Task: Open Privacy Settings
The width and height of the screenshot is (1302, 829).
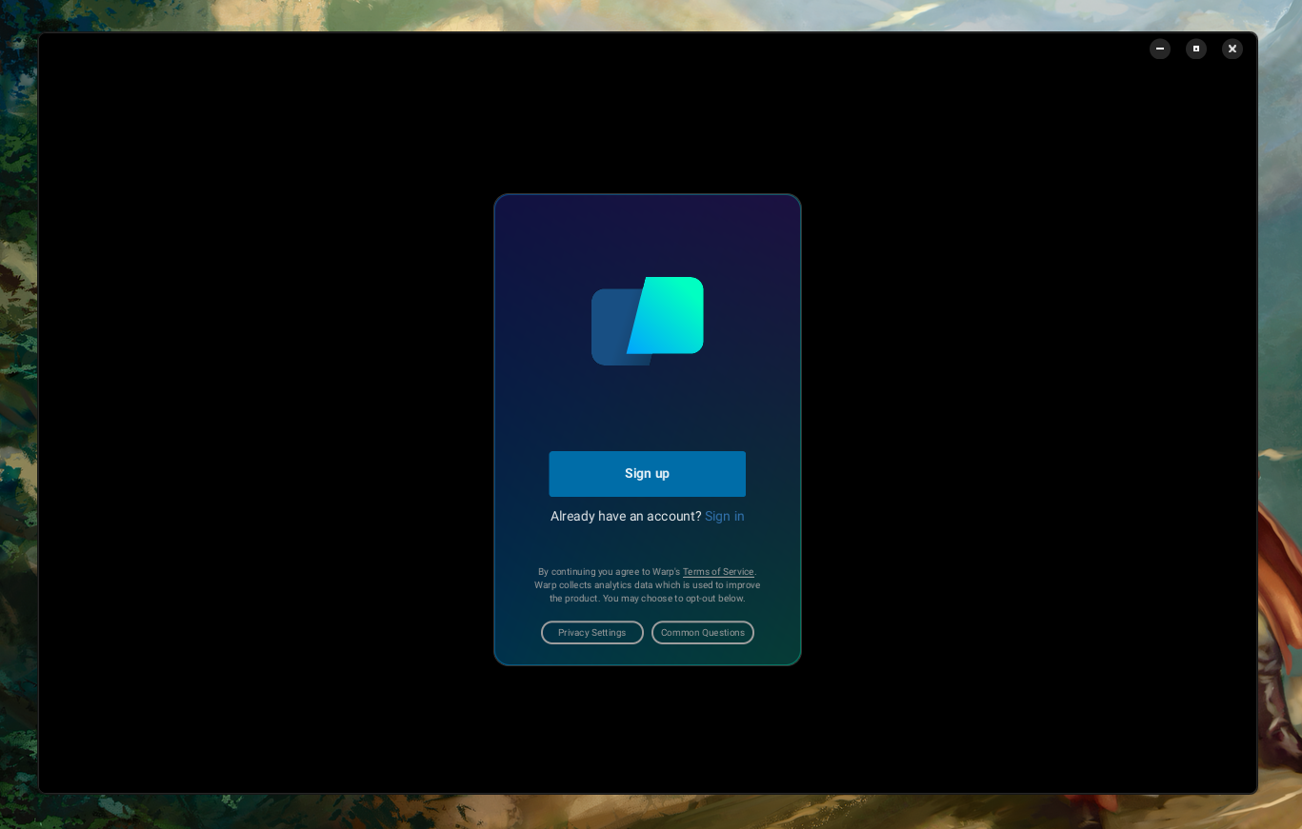Action: (x=592, y=633)
